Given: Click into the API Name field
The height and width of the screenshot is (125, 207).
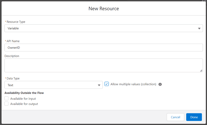Looking at the screenshot, I should pos(104,47).
